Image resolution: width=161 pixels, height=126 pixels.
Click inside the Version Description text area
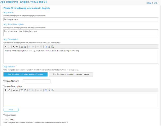coord(81,99)
